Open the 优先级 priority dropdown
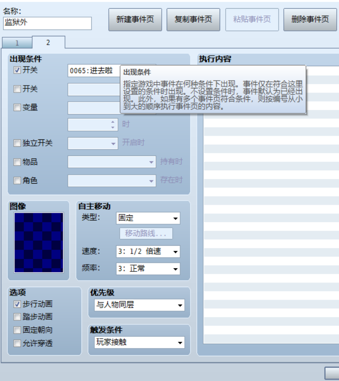The width and height of the screenshot is (339, 381). tap(140, 305)
